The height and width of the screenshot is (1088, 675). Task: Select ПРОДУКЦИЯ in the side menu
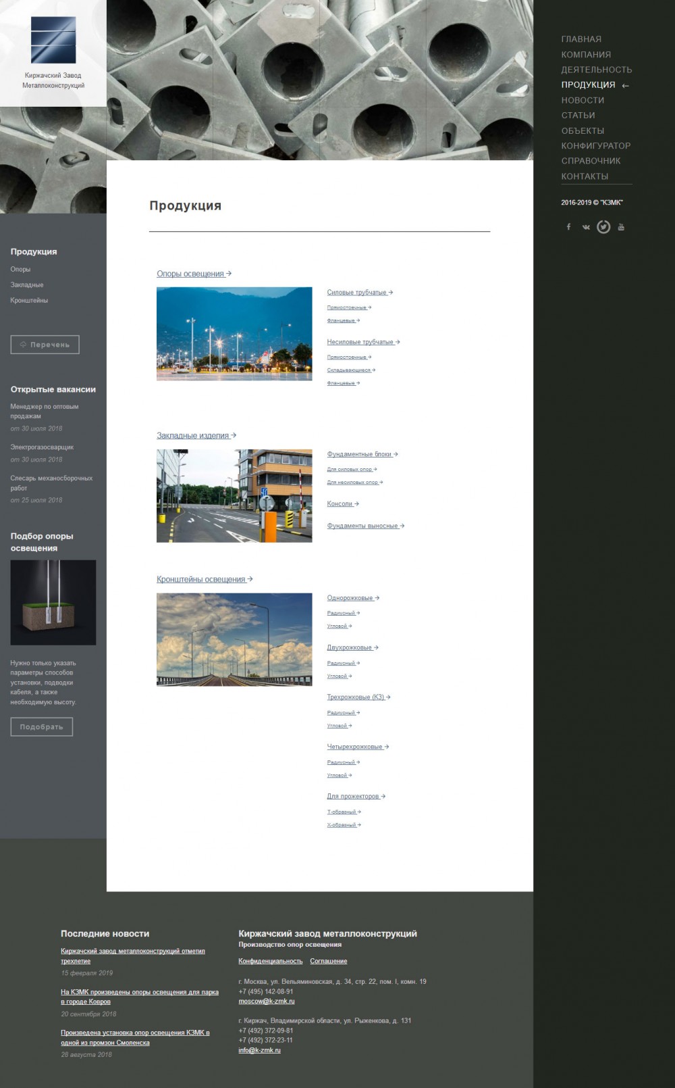point(588,85)
